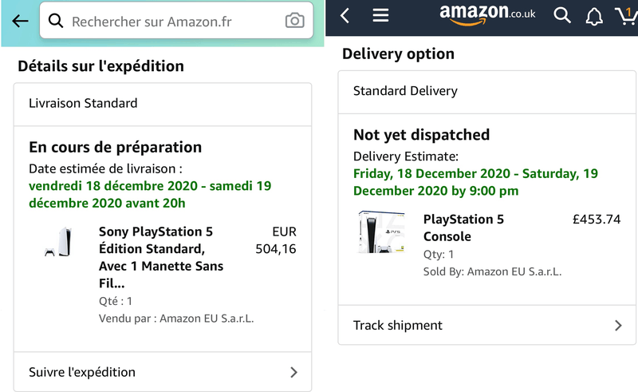Viewport: 638px width, 392px height.
Task: Click the PS5 box product thumbnail
Action: tap(382, 232)
